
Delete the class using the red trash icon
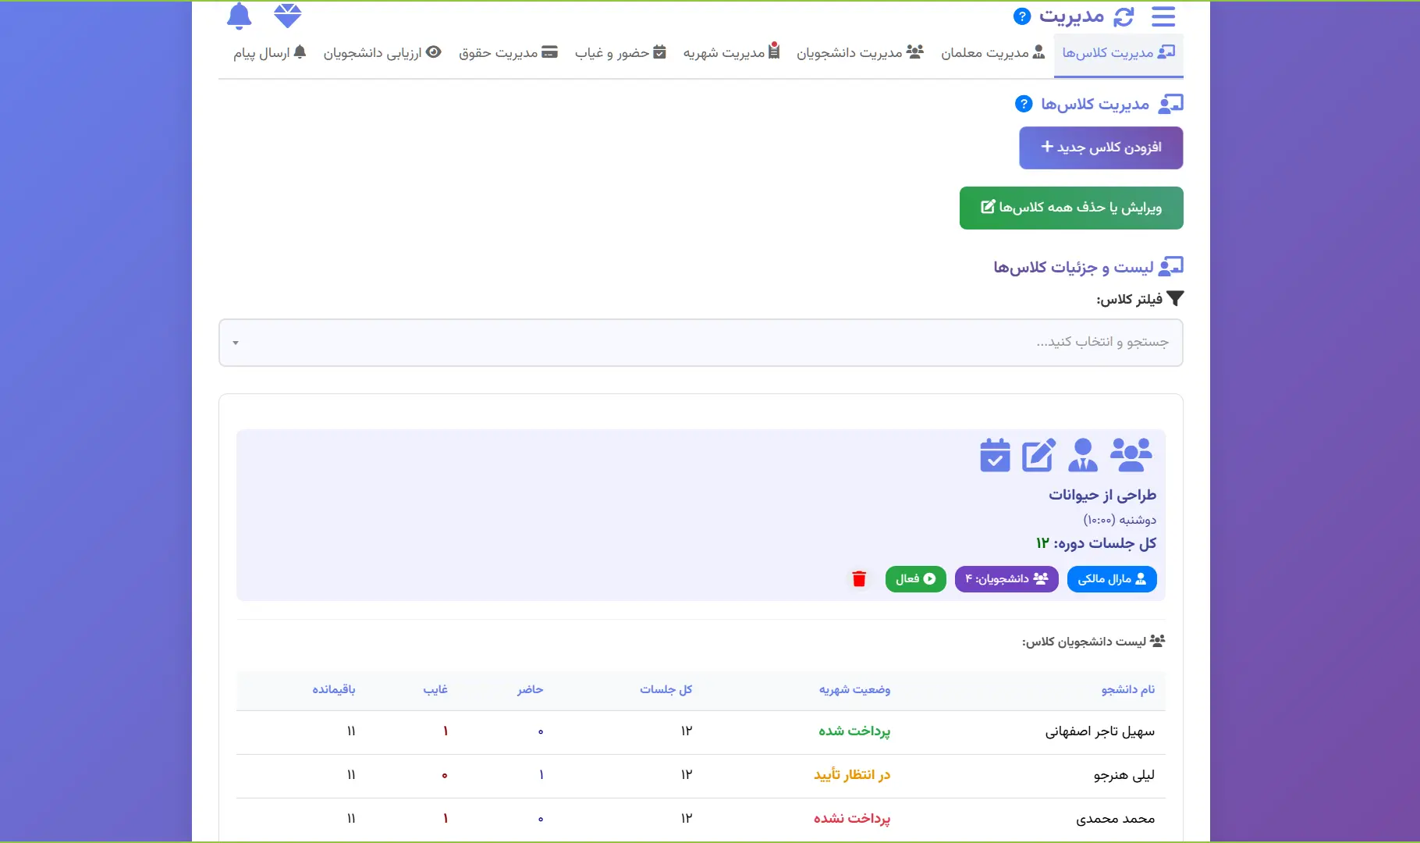click(x=859, y=579)
